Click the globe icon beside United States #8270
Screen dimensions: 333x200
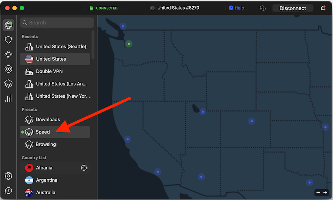point(152,8)
